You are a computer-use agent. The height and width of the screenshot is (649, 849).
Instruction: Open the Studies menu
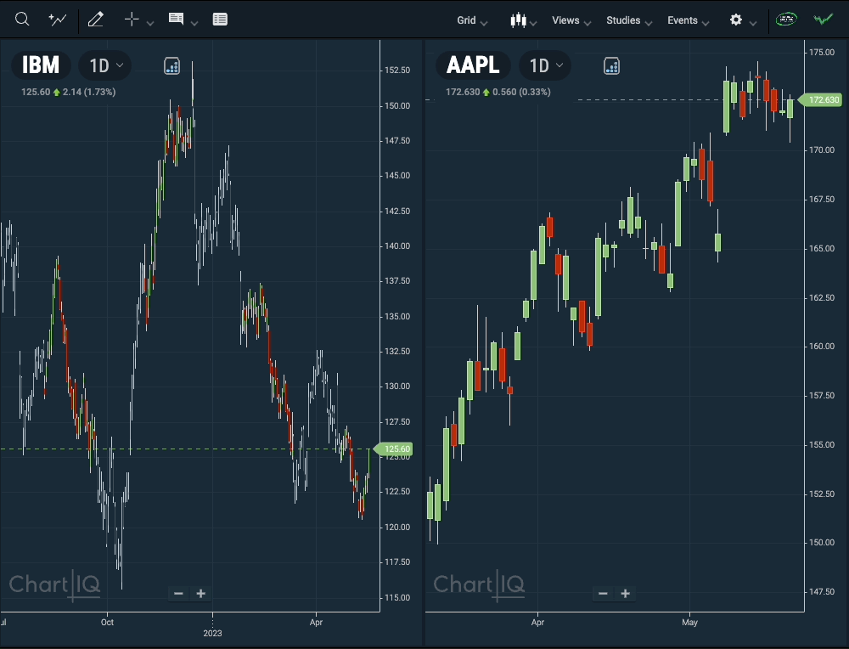[629, 20]
